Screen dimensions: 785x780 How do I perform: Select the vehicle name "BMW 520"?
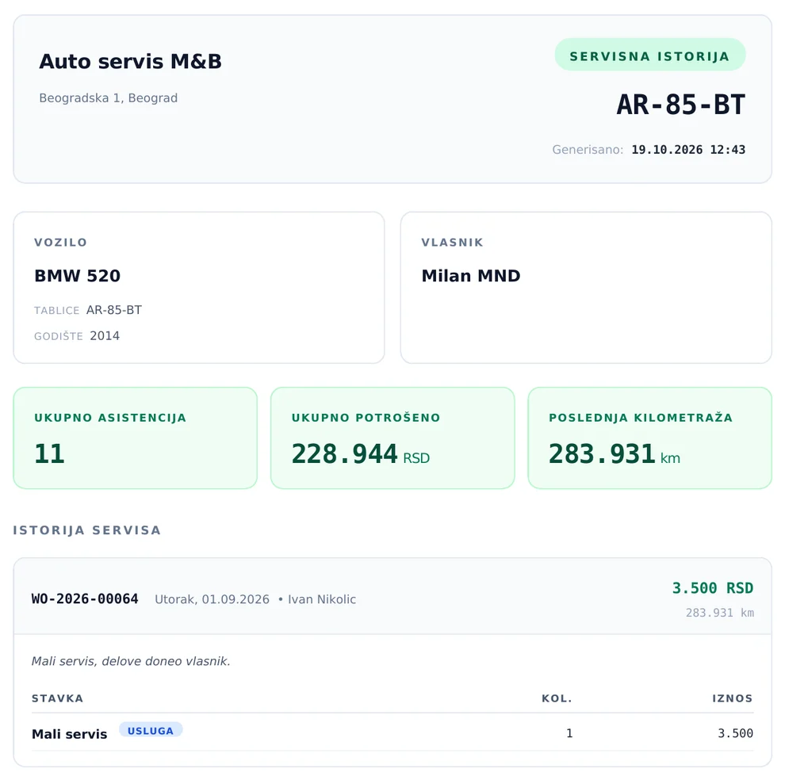tap(77, 276)
